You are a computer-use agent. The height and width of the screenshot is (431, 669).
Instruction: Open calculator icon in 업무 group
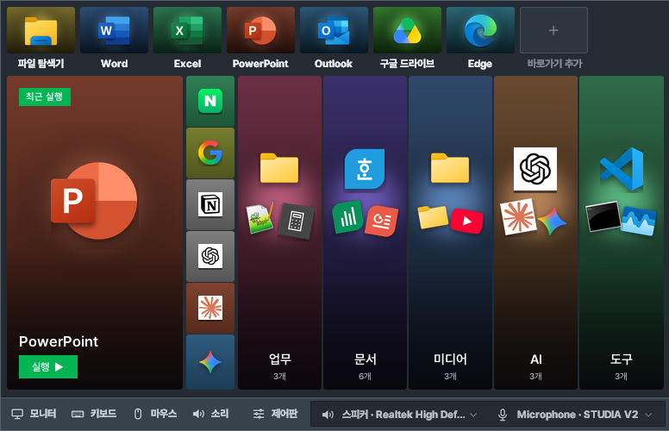(x=296, y=221)
